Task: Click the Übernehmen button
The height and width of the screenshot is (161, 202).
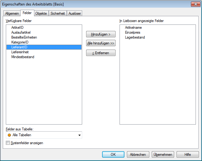Action: coord(163,155)
